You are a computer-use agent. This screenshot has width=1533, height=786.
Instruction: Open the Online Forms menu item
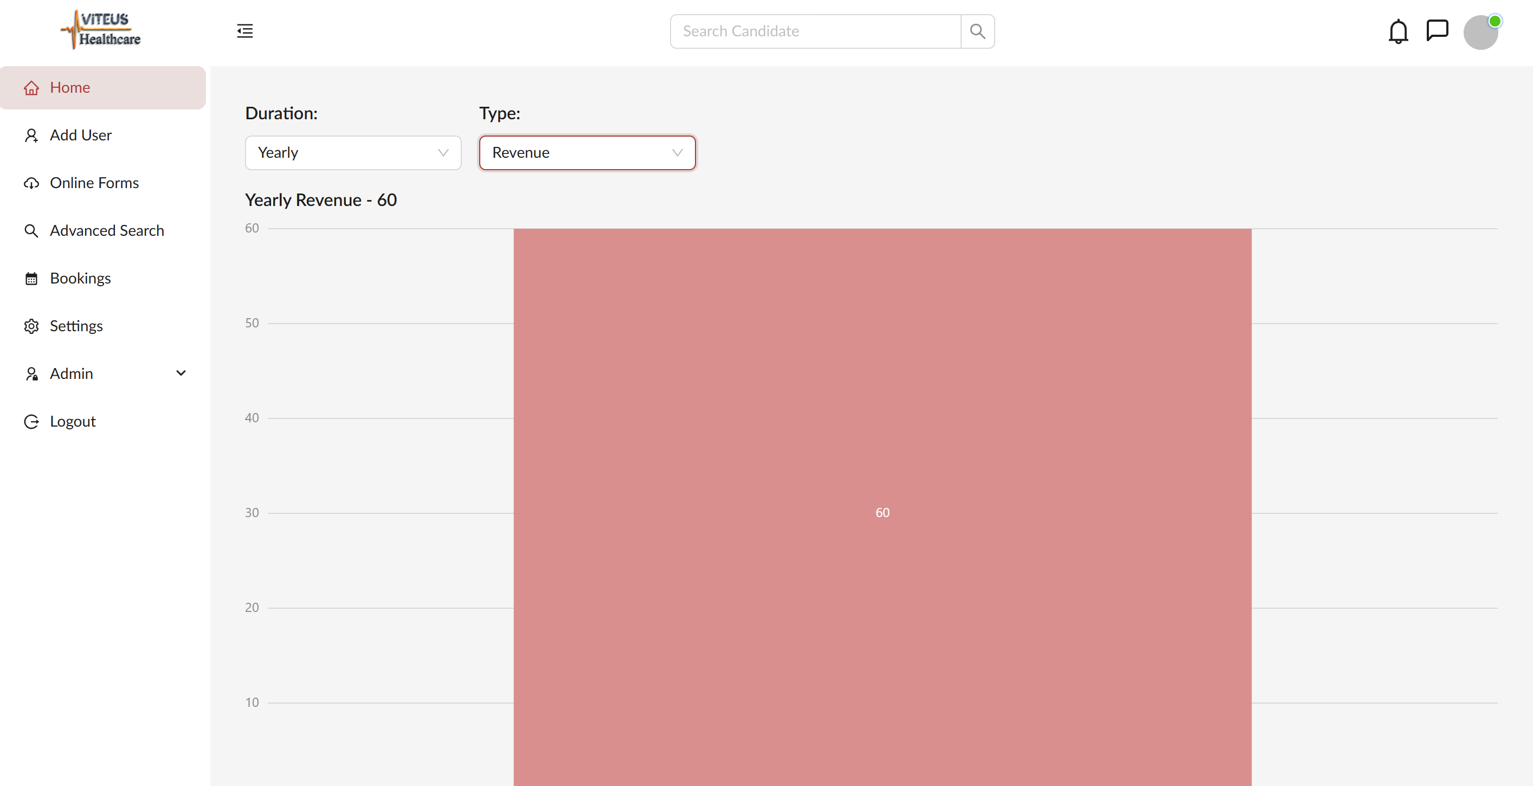click(94, 183)
